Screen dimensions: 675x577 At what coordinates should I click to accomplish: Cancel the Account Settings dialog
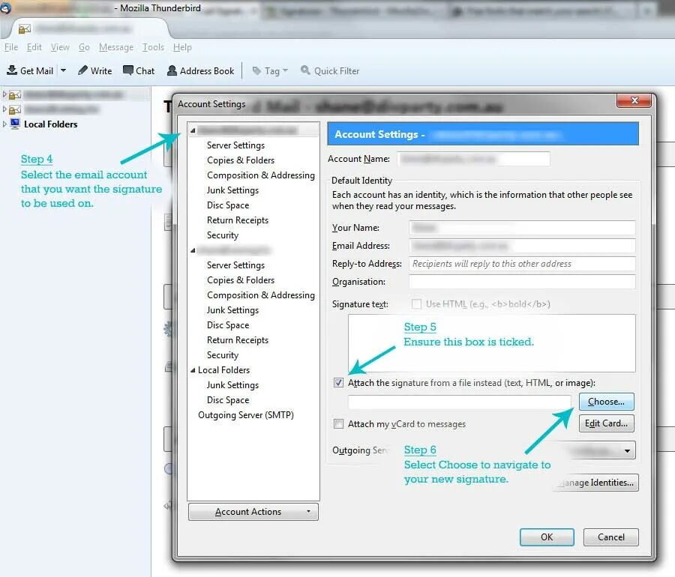tap(610, 537)
